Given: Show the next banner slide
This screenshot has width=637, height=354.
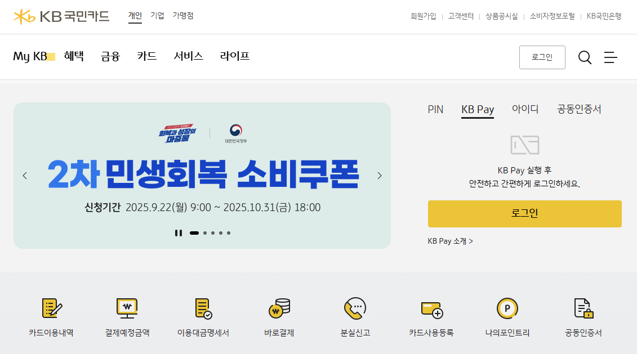Looking at the screenshot, I should coord(380,176).
